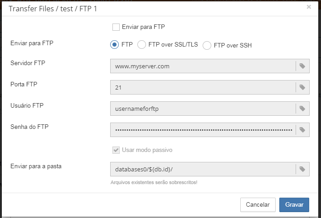Select the FTP over SSH option
Viewport: 321px width, 218px height.
click(207, 45)
